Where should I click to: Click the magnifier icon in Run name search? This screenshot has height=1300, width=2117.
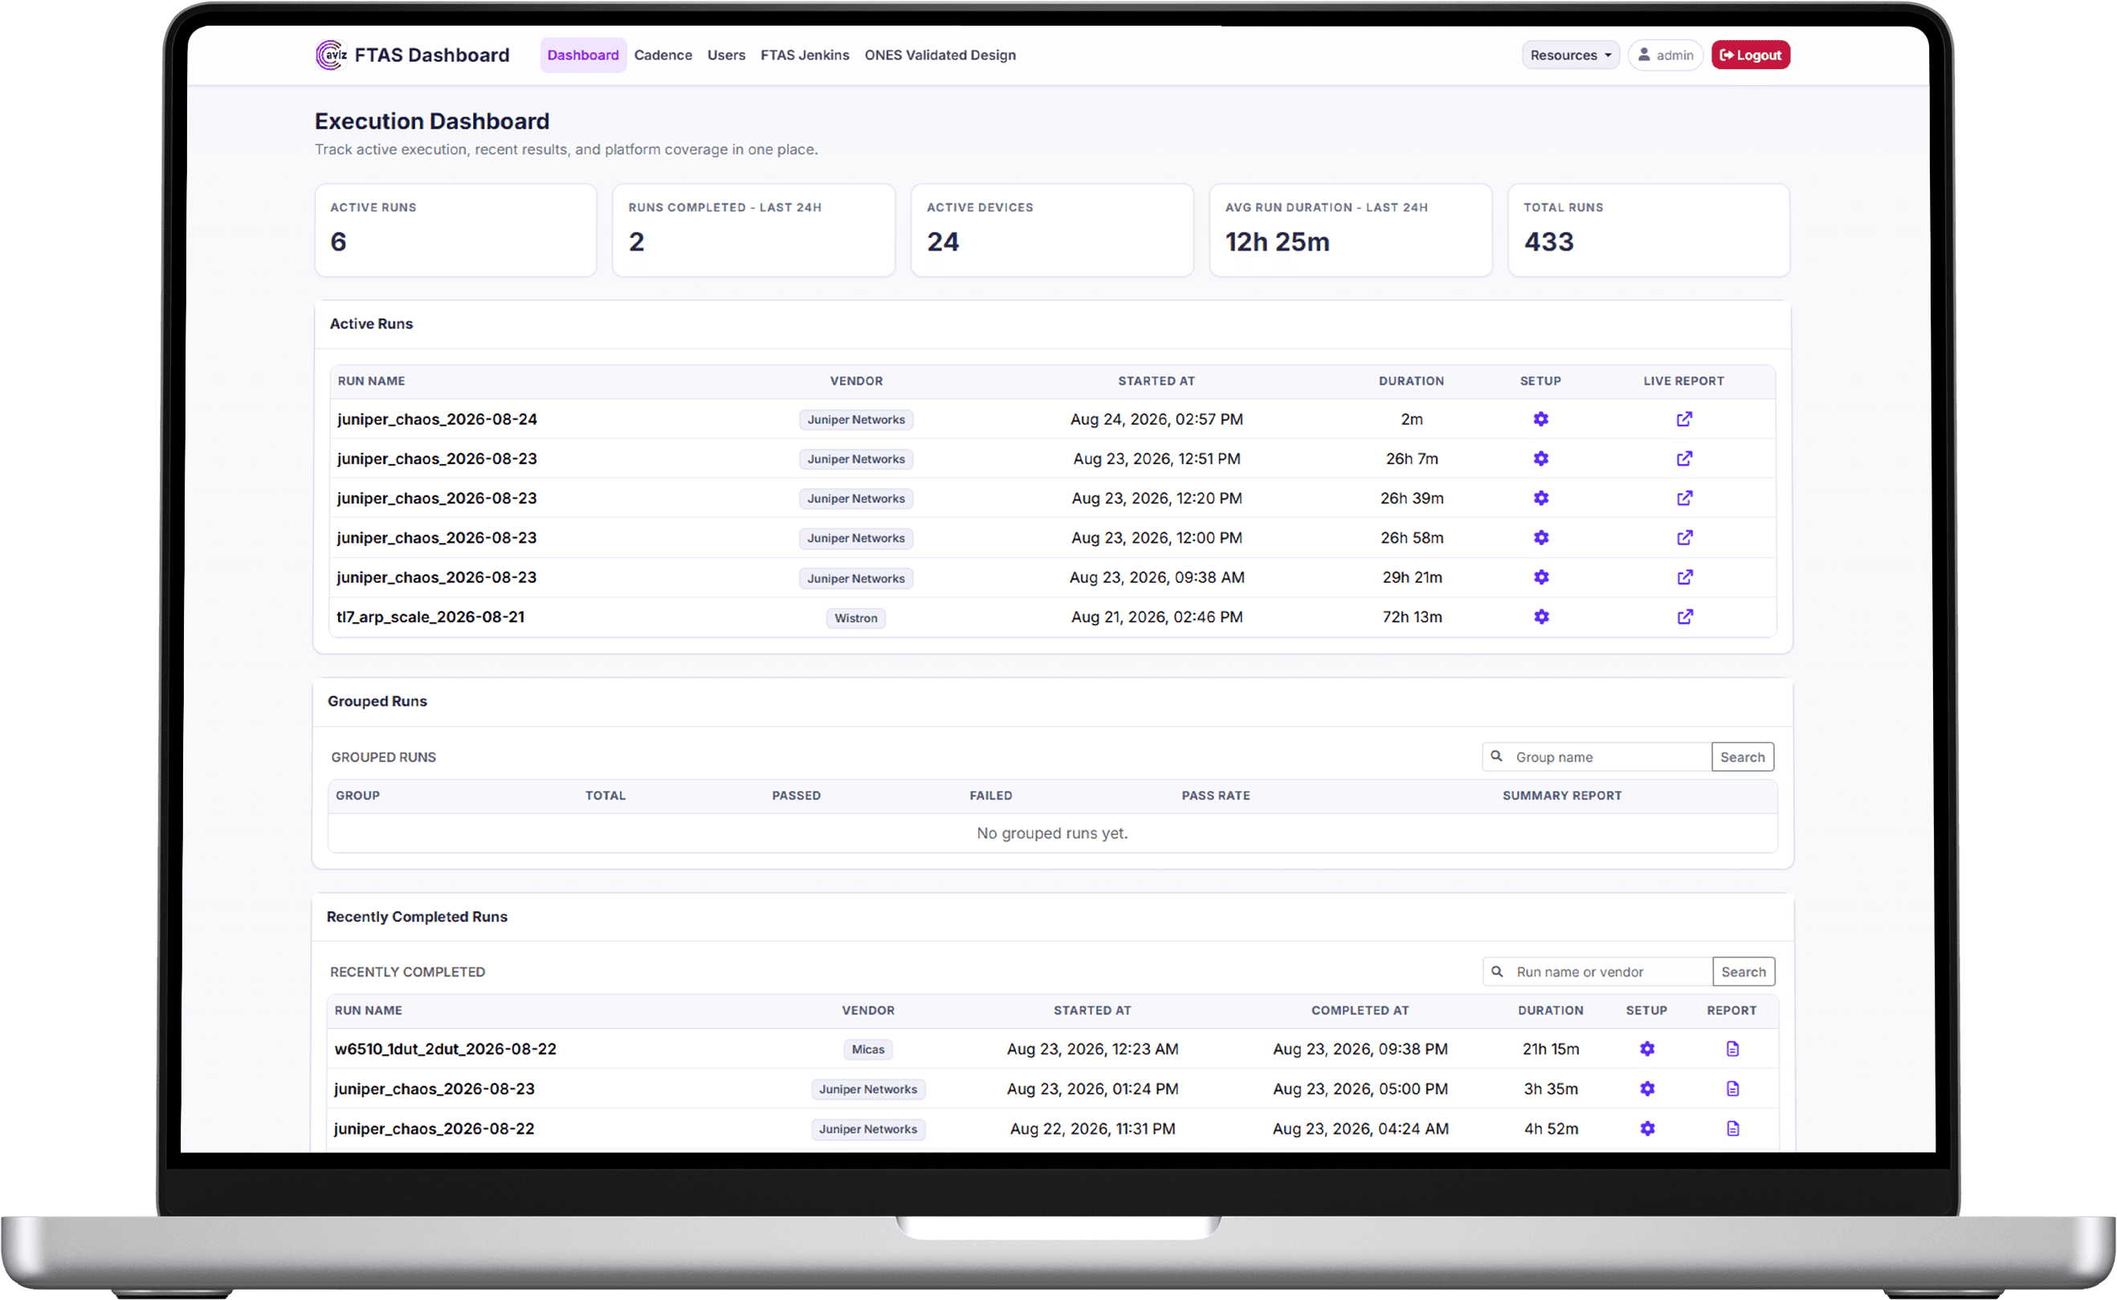click(1497, 972)
